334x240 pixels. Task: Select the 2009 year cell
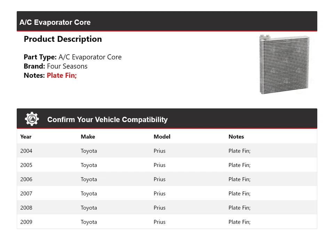(x=26, y=222)
